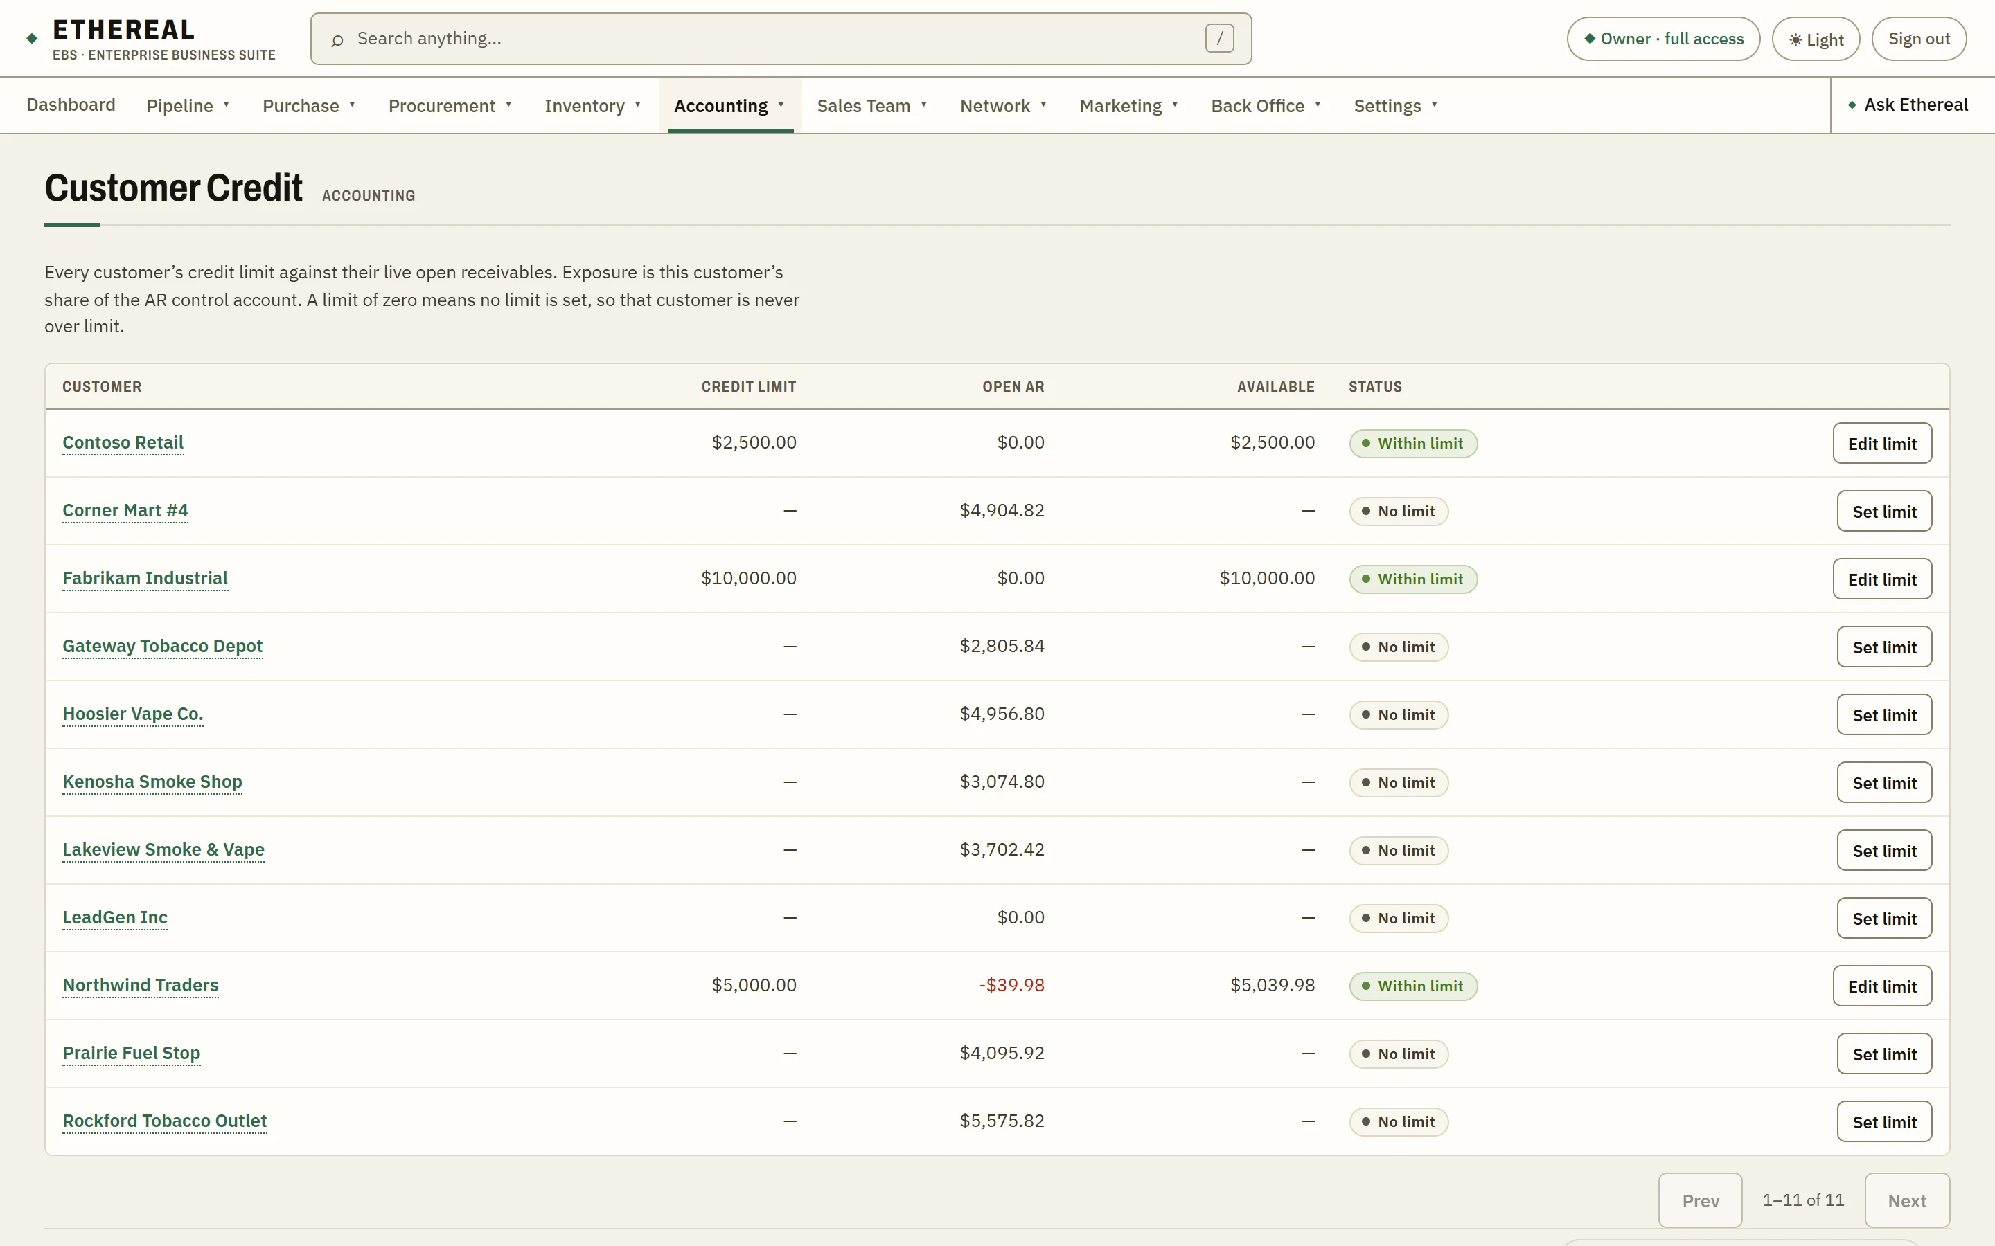Expand the Sales Team menu
The width and height of the screenshot is (1995, 1246).
pyautogui.click(x=872, y=105)
